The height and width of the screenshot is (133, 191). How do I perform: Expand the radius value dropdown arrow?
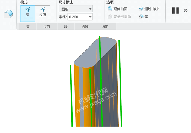click(x=90, y=17)
